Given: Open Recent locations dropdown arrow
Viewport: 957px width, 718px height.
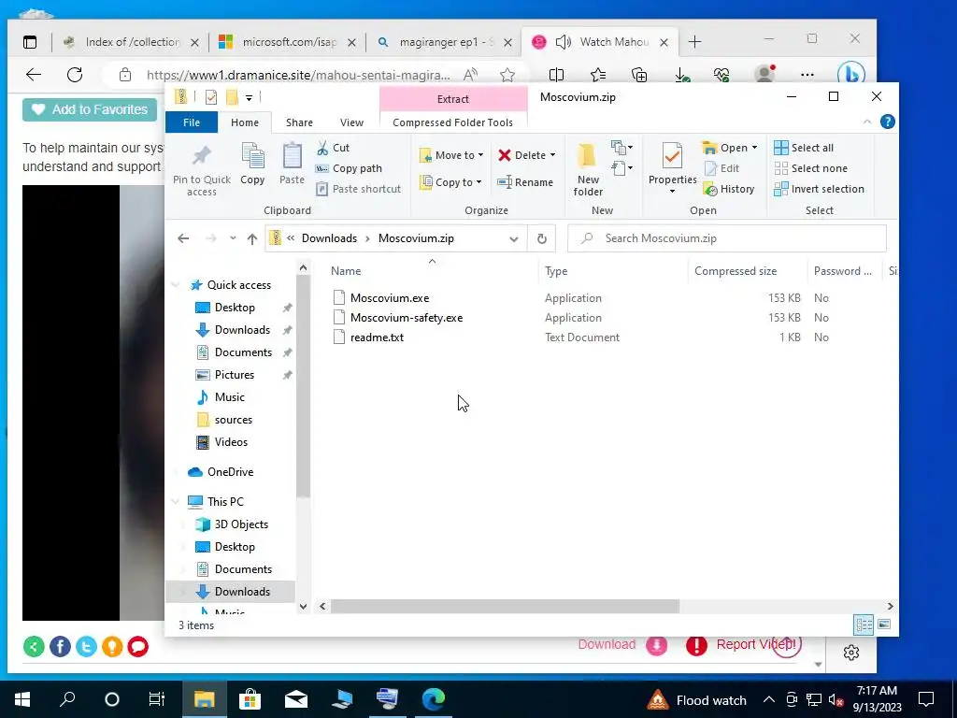Looking at the screenshot, I should 233,238.
